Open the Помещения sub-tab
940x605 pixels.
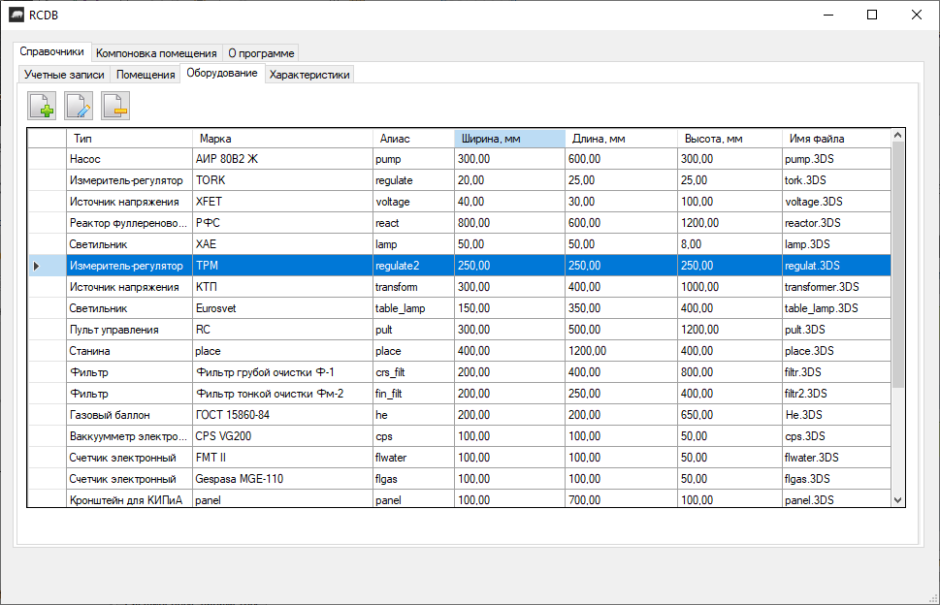coord(146,75)
